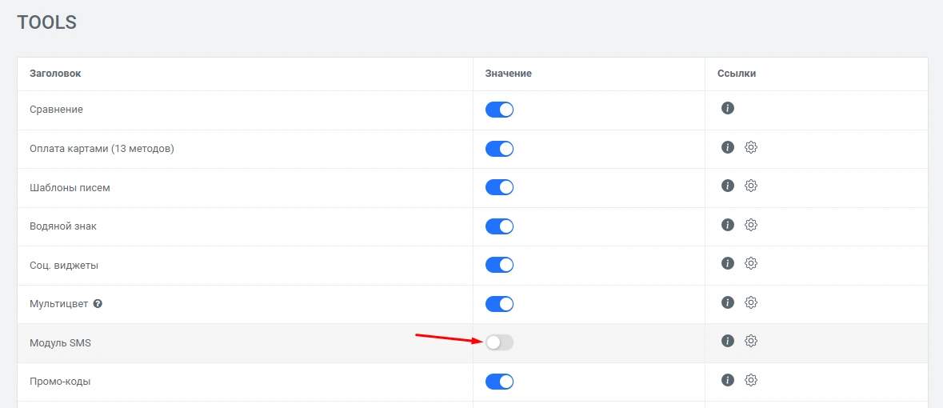The image size is (943, 408).
Task: Click the Заголовок column header
Action: click(55, 74)
